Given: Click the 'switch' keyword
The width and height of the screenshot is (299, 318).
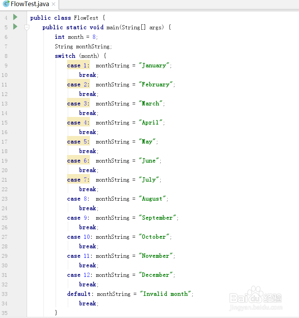Looking at the screenshot, I should click(x=65, y=56).
